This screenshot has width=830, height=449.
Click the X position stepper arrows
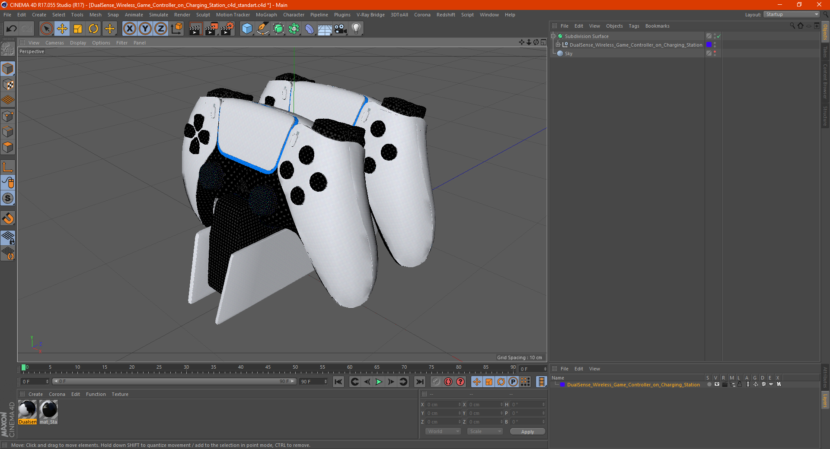[x=460, y=405]
